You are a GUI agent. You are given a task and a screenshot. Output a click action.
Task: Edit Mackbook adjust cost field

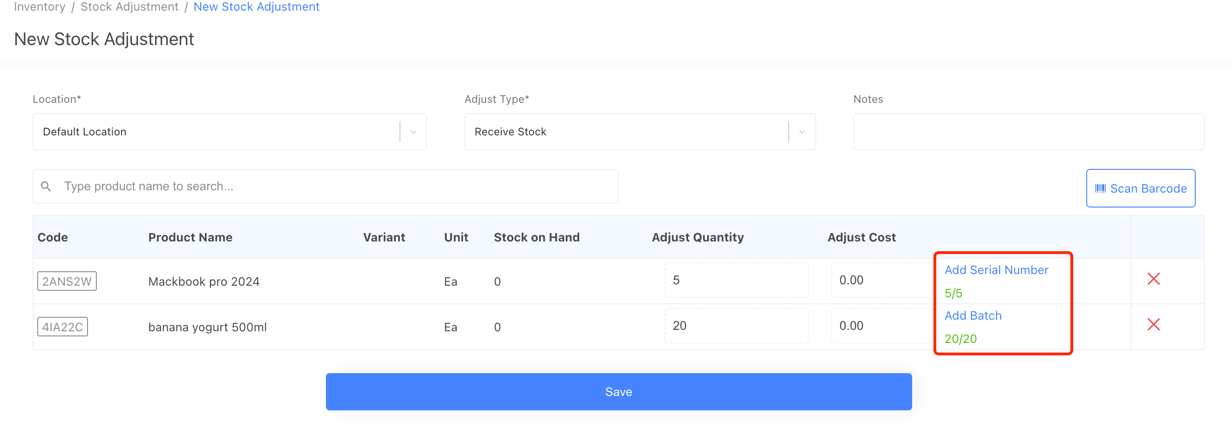(880, 281)
